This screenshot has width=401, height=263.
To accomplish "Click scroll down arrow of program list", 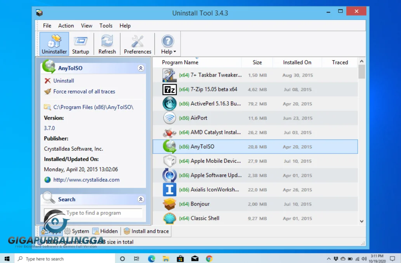I will tap(362, 221).
